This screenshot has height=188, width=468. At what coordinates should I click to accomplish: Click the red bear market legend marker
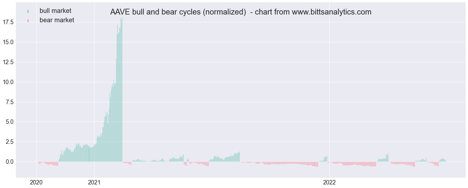(x=28, y=21)
